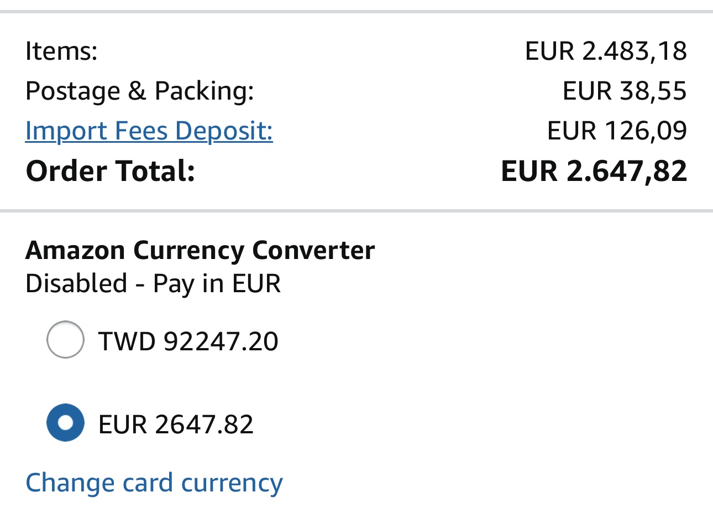Click the postage amount EUR 38,55

(x=625, y=91)
